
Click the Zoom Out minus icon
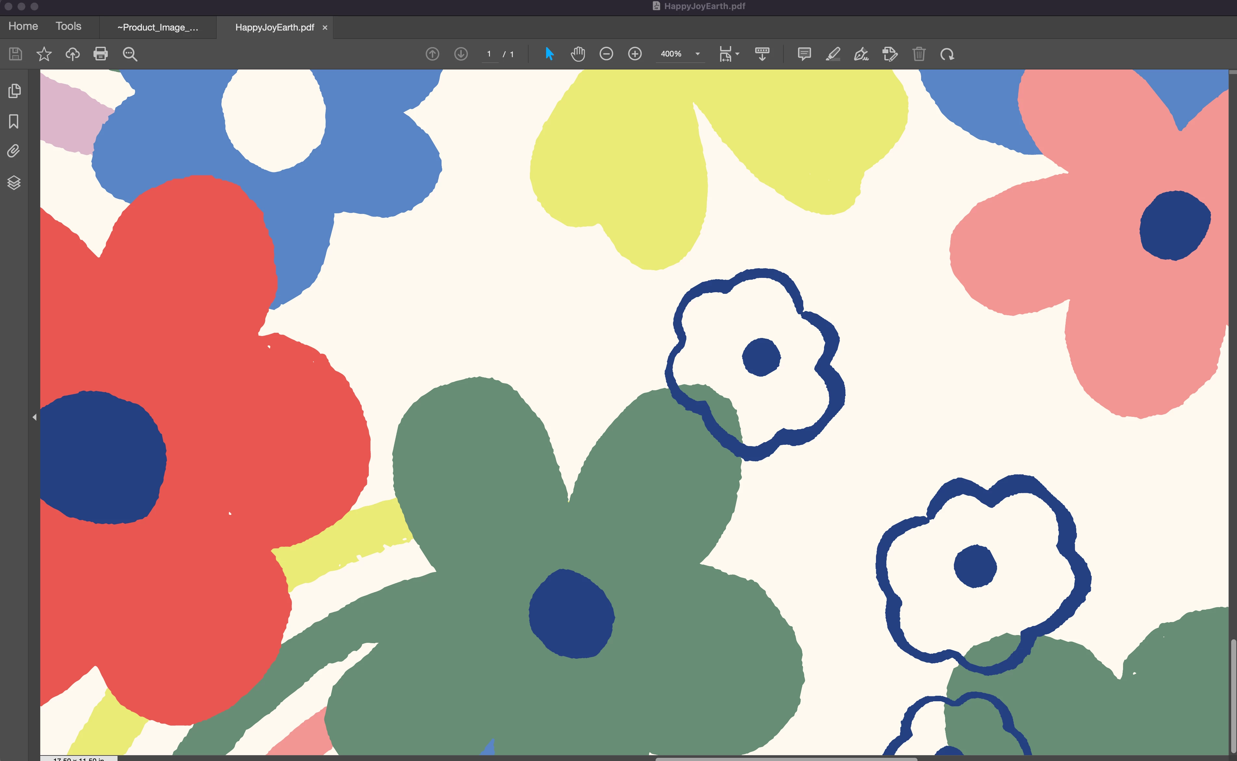pos(606,54)
